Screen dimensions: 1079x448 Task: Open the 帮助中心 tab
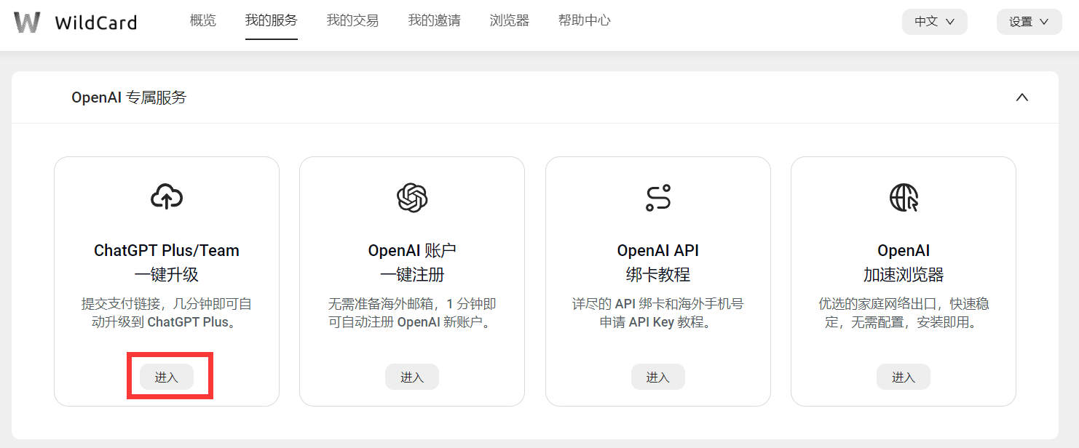click(x=585, y=20)
